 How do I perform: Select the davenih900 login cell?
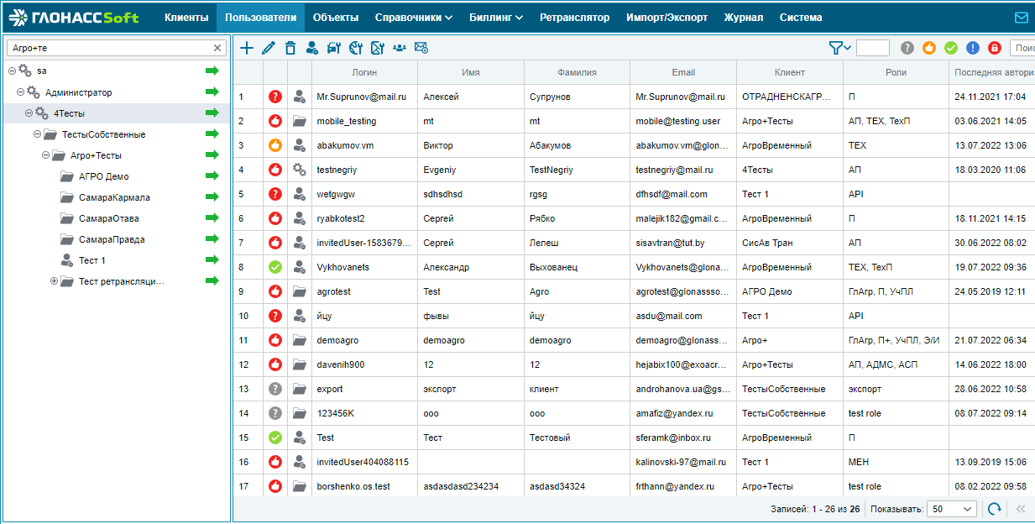point(364,364)
